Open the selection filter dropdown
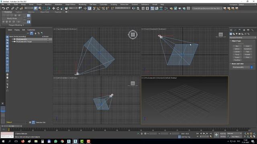This screenshot has height=144, width=257. tap(29, 8)
